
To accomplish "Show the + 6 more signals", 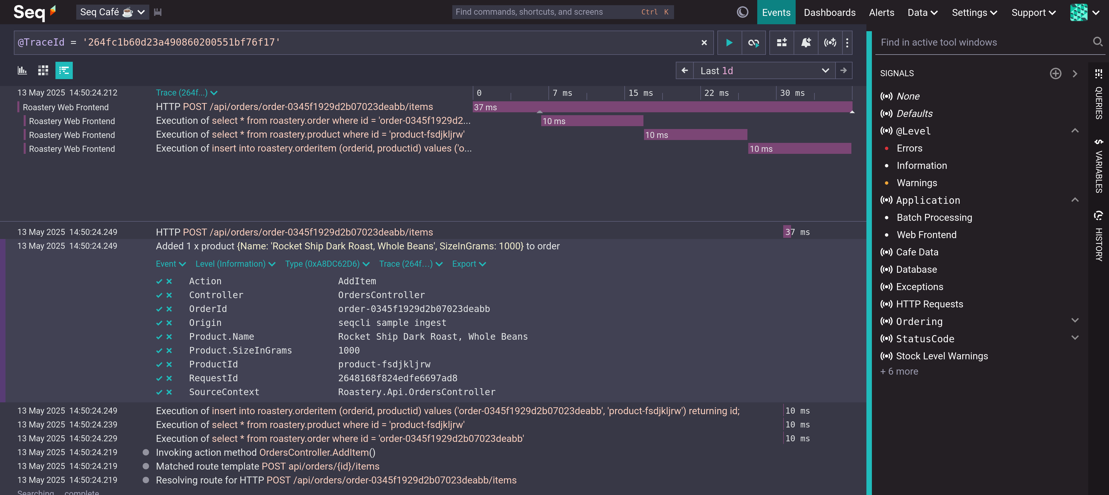I will (899, 371).
